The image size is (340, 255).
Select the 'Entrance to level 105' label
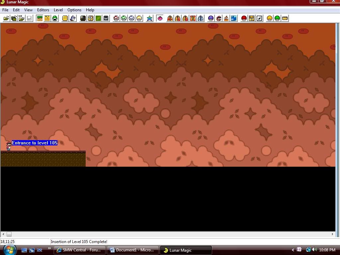35,143
